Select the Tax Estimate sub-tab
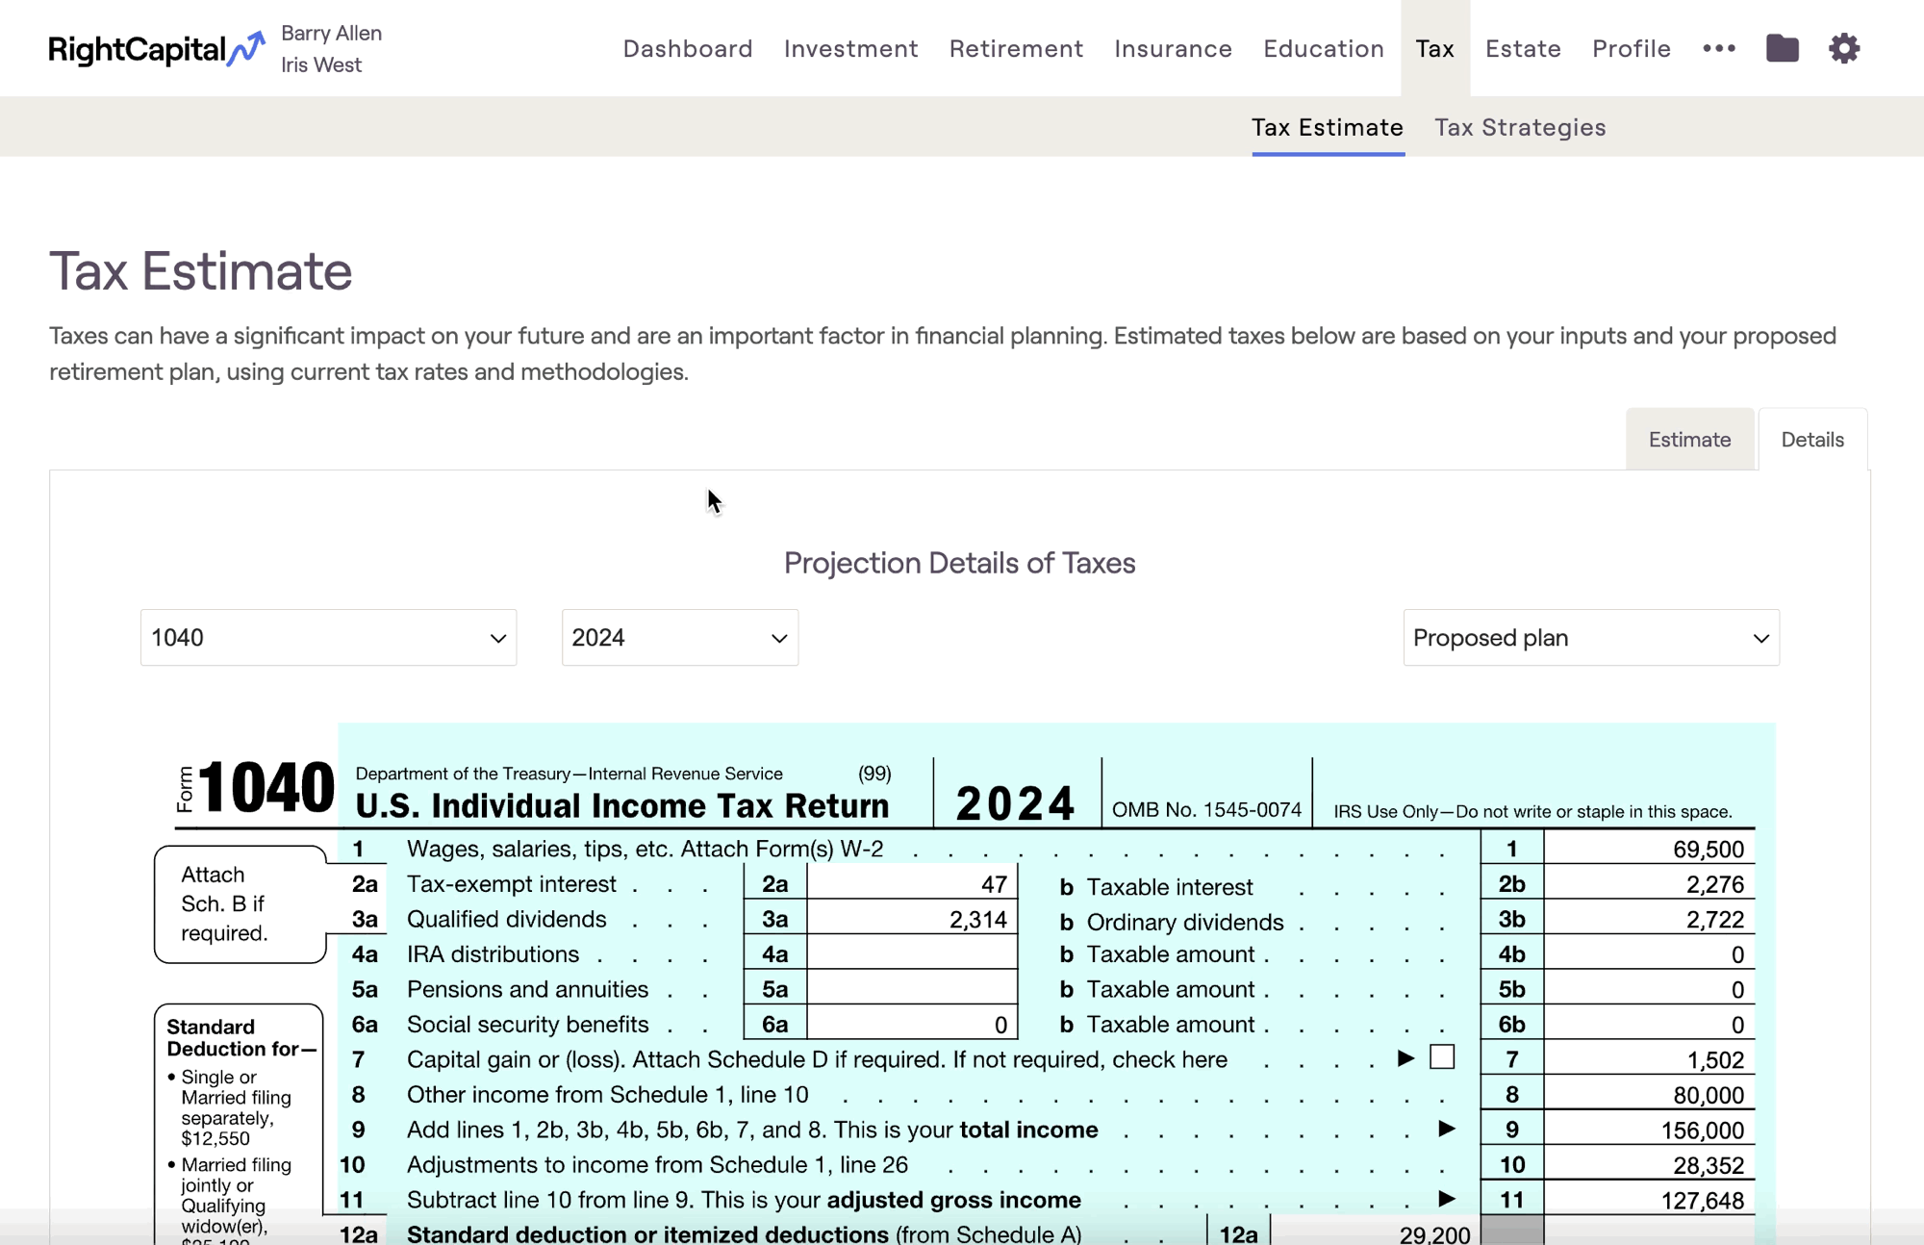This screenshot has height=1245, width=1924. [1327, 127]
